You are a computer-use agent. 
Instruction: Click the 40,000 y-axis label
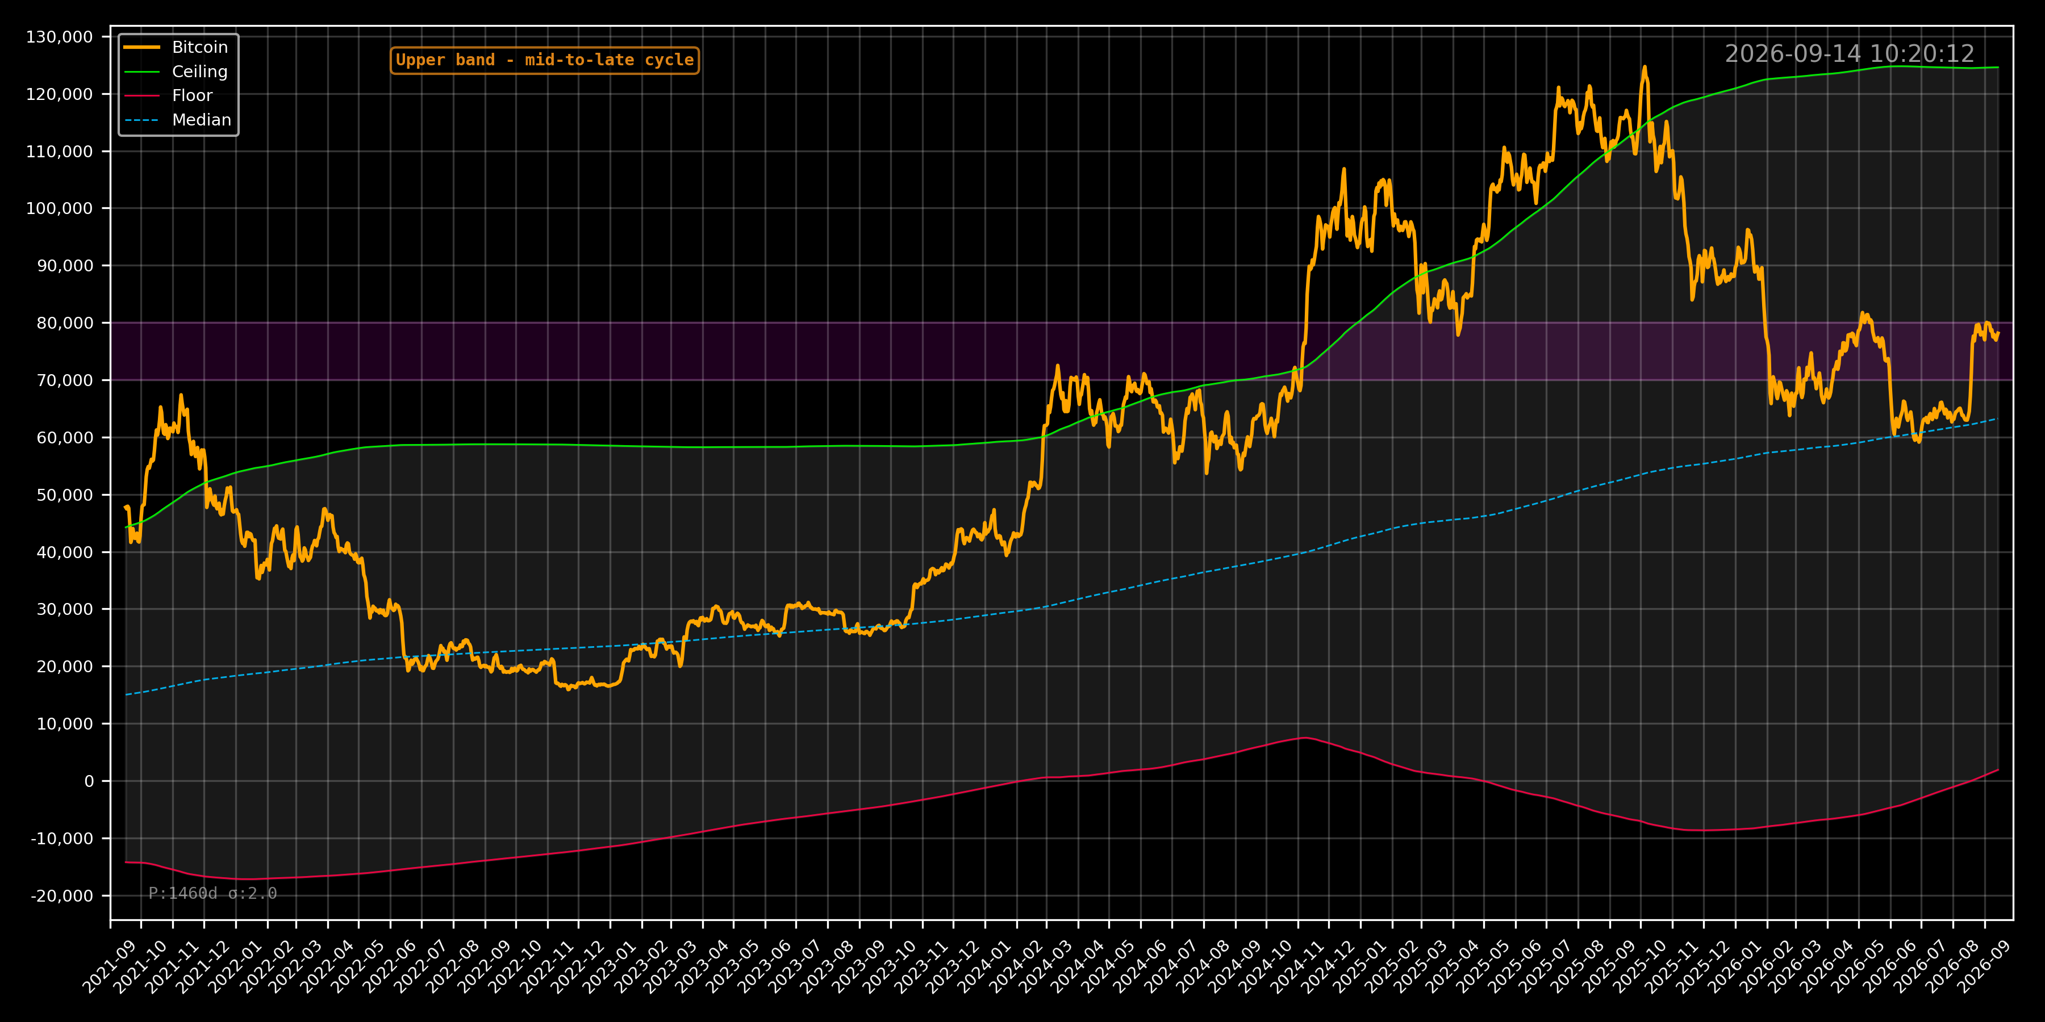coord(65,552)
